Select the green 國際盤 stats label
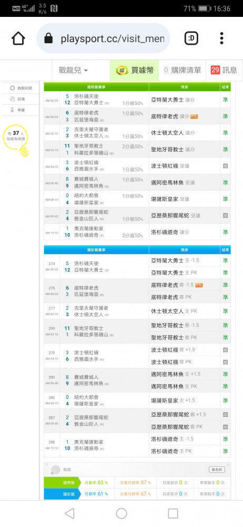Image resolution: width=243 pixels, height=527 pixels. point(62,483)
